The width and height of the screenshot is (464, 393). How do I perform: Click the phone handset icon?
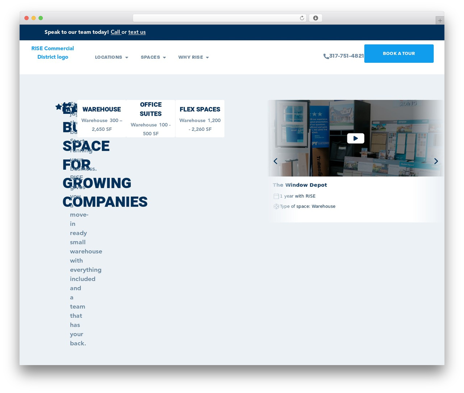pyautogui.click(x=326, y=56)
